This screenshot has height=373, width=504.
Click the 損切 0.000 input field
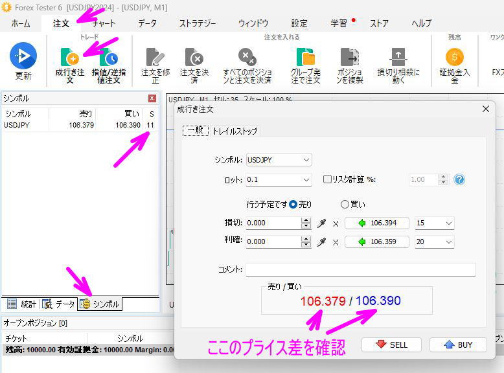click(x=273, y=223)
